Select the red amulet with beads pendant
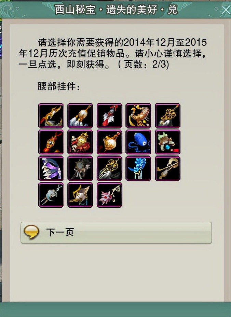Screen dimensions: 231x317 click(x=51, y=142)
